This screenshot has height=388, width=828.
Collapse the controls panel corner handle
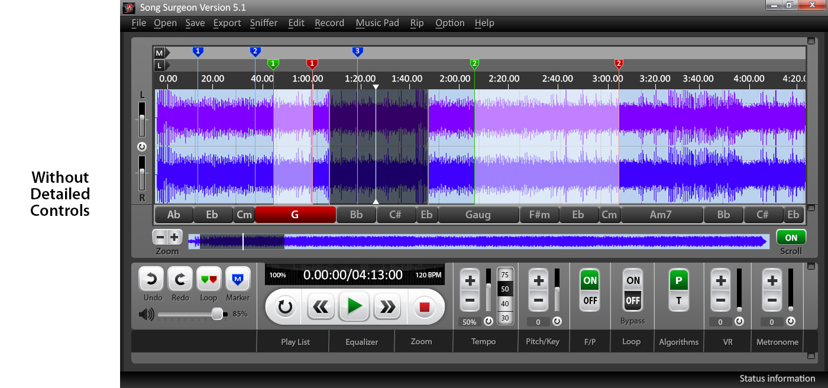tap(811, 266)
